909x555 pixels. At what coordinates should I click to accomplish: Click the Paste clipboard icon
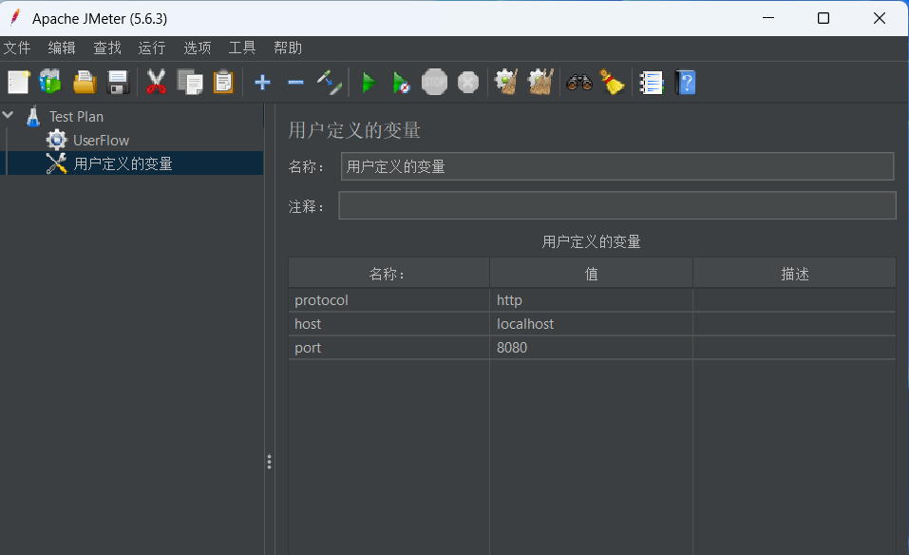pos(224,83)
